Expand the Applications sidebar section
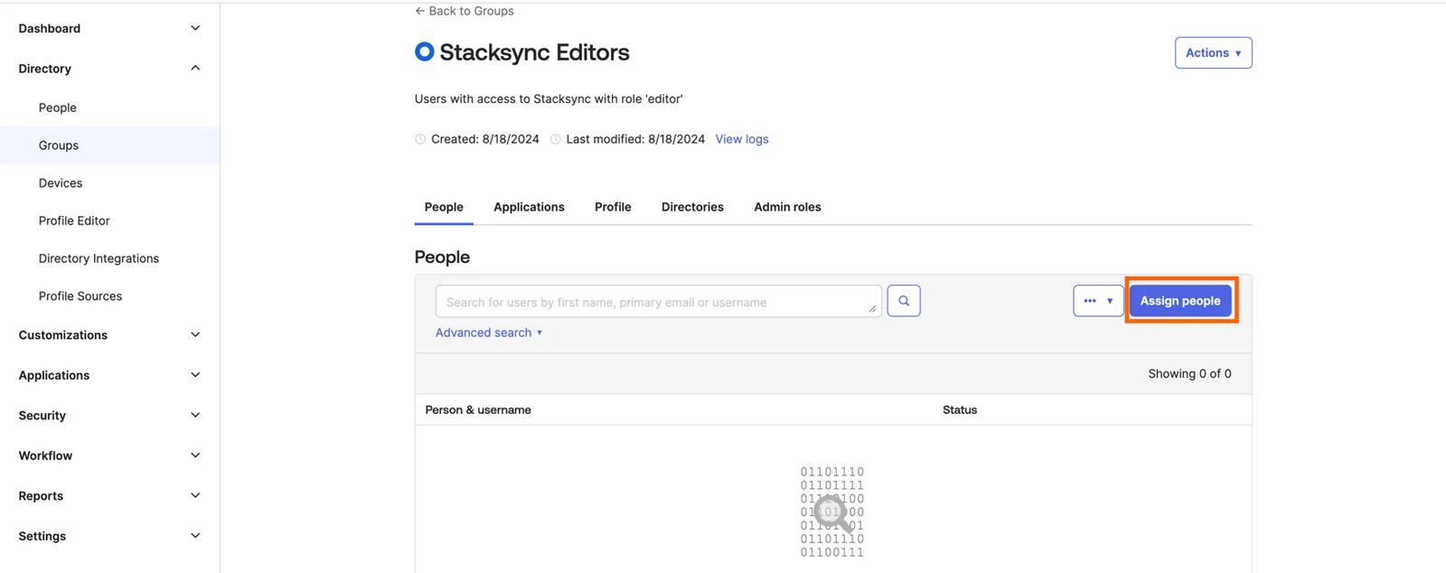 [109, 375]
